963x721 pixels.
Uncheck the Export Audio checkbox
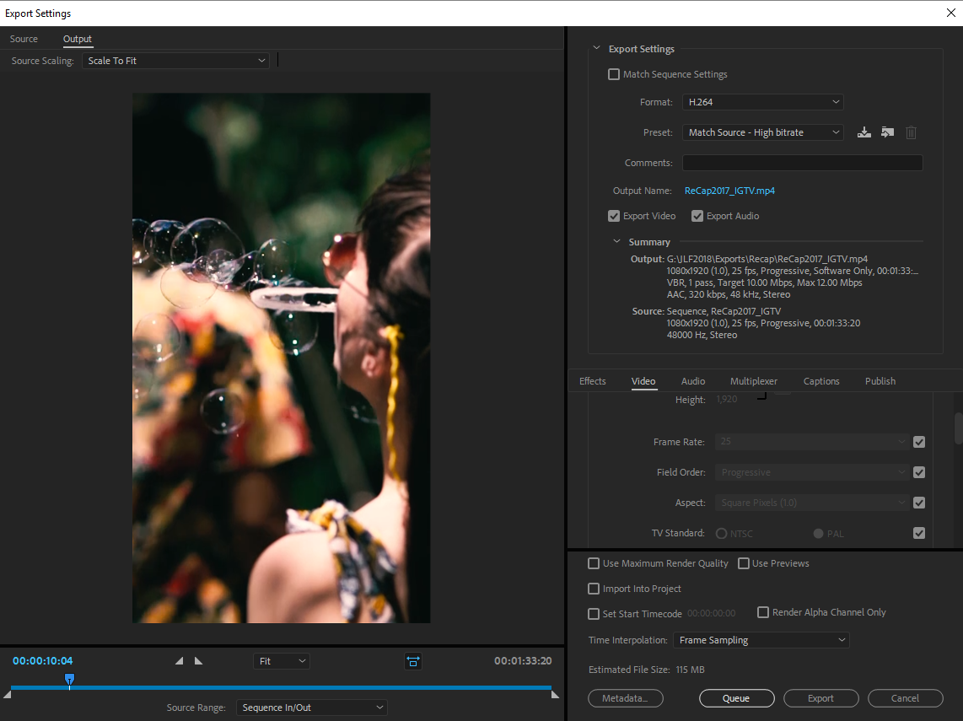(x=697, y=216)
